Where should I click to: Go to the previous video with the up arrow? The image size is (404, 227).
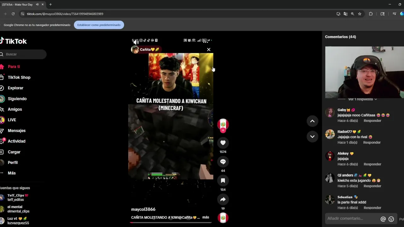[312, 121]
